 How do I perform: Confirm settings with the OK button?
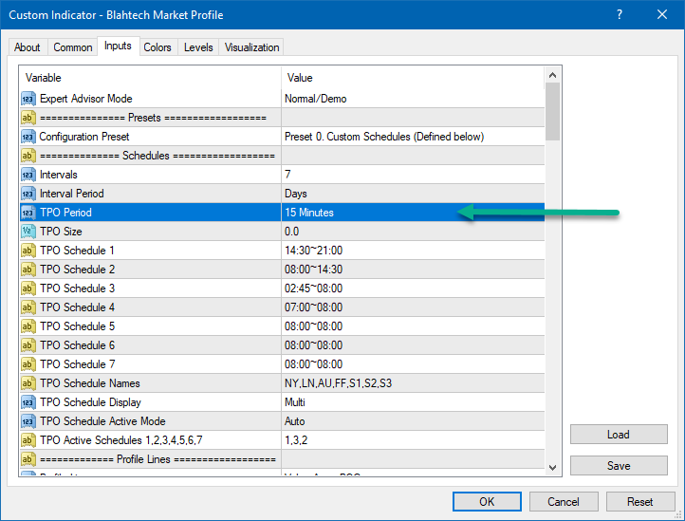pyautogui.click(x=487, y=501)
